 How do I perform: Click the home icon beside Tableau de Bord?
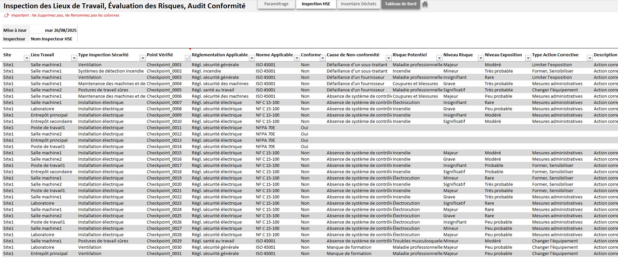point(425,4)
